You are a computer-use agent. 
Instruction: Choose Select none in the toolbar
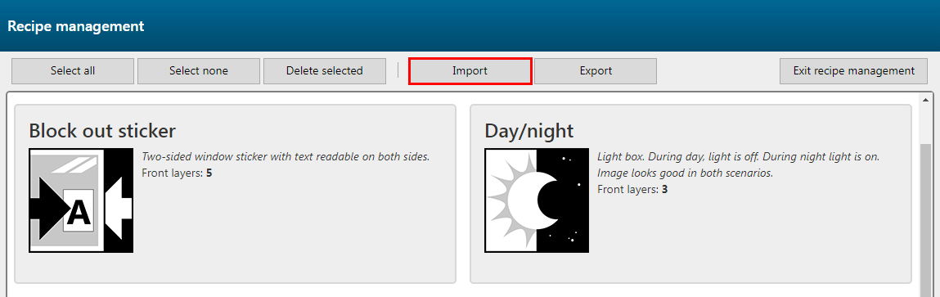pos(199,71)
